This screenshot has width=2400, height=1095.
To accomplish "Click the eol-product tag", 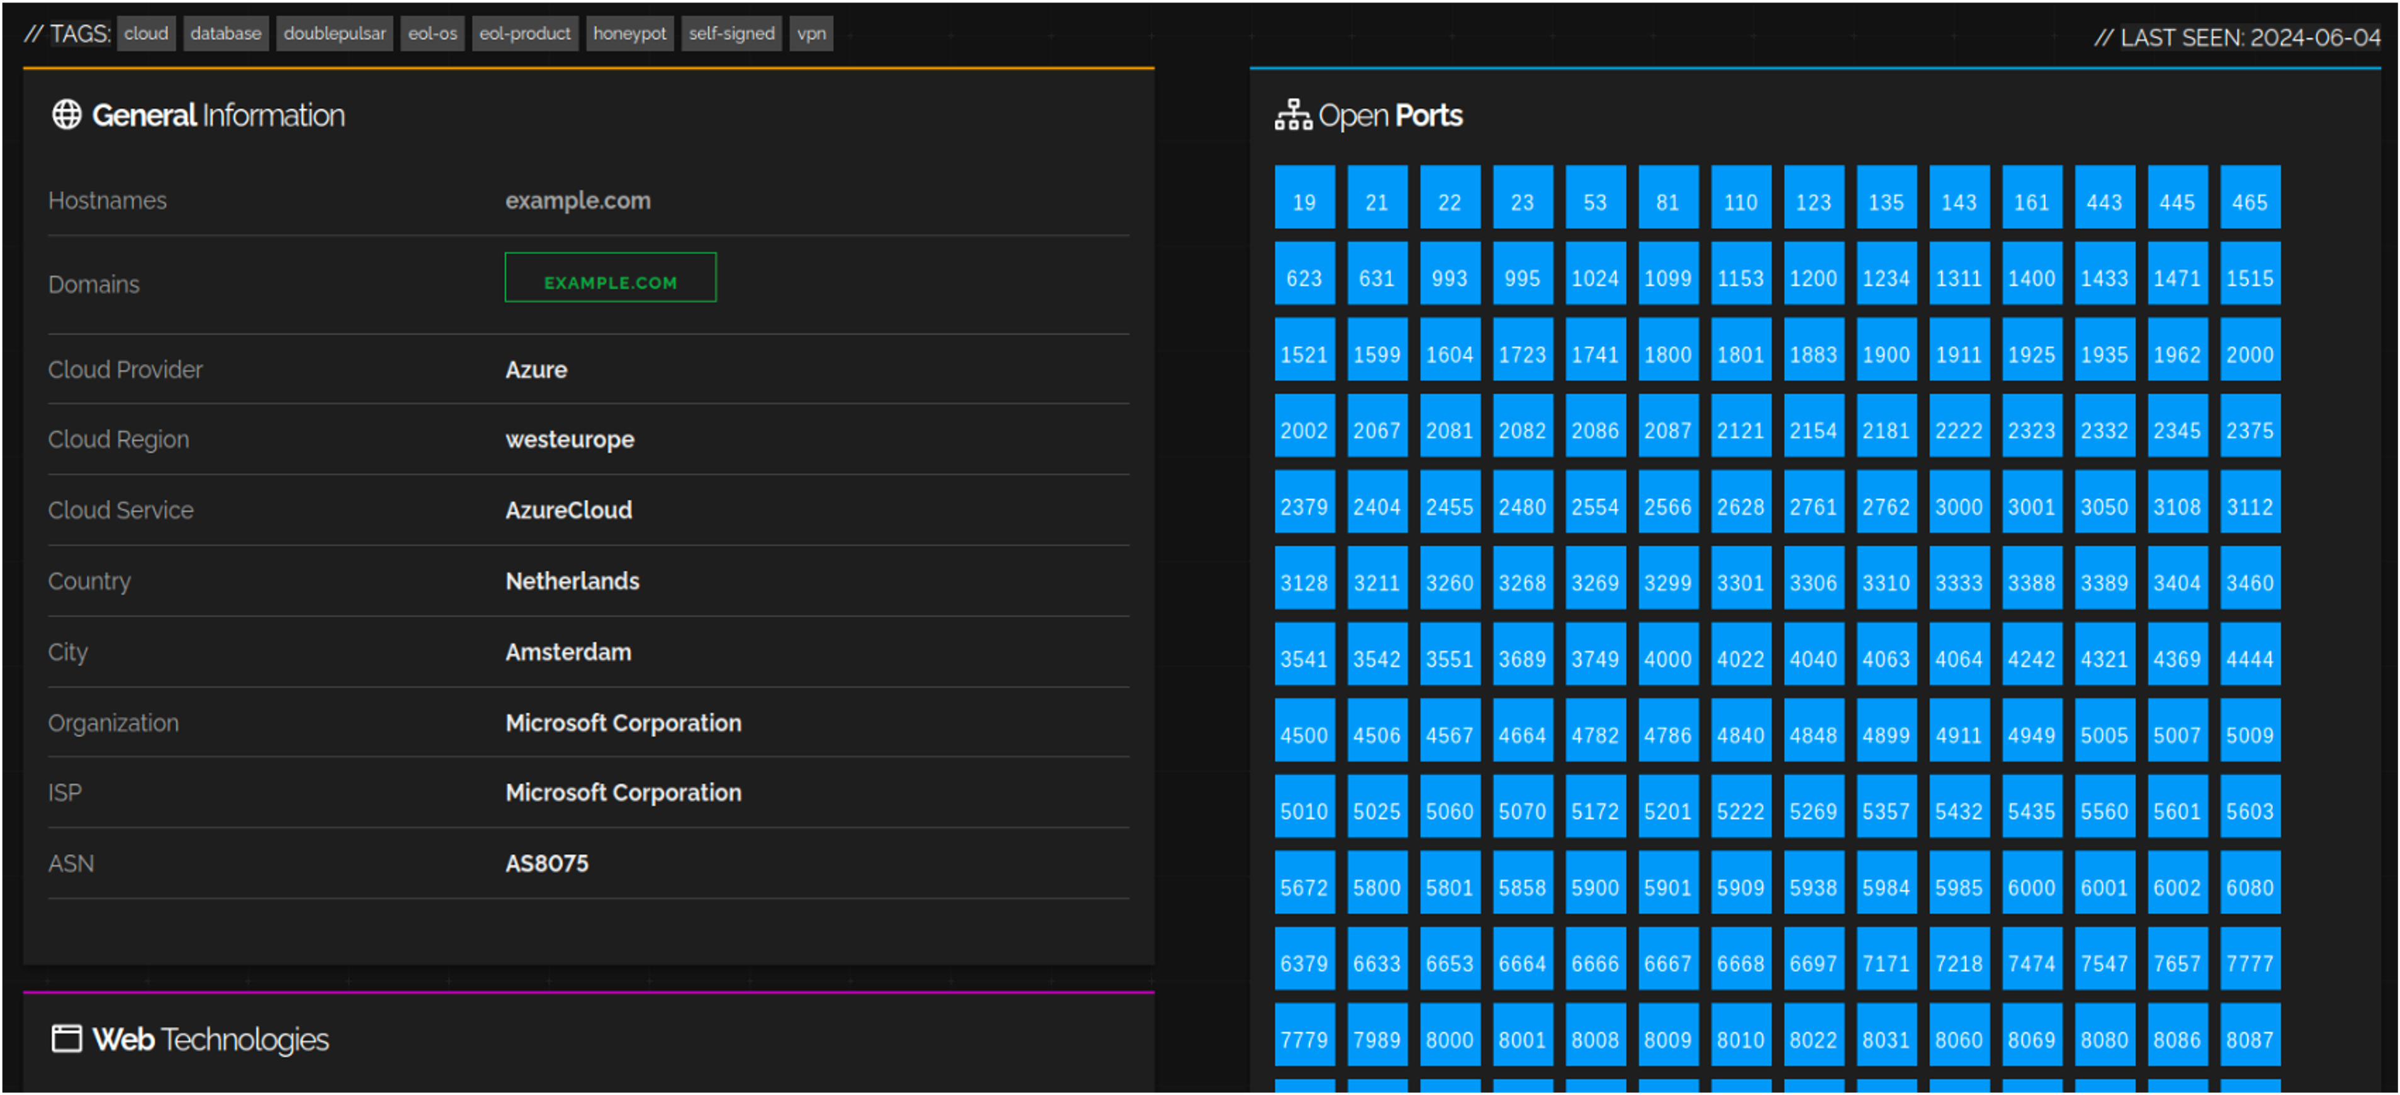I will [524, 33].
